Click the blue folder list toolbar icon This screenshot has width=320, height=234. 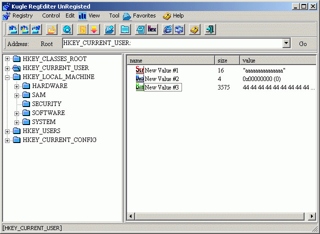pos(125,30)
